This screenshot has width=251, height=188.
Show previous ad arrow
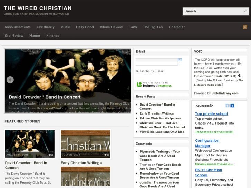point(228,106)
